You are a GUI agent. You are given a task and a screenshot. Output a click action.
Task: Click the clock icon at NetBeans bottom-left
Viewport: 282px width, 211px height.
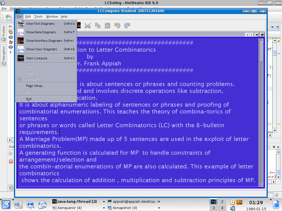click(x=11, y=188)
